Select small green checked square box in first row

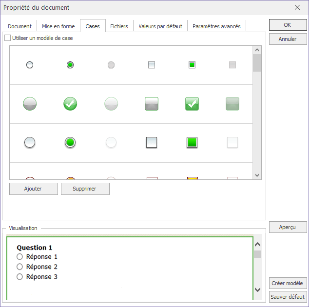(x=192, y=65)
